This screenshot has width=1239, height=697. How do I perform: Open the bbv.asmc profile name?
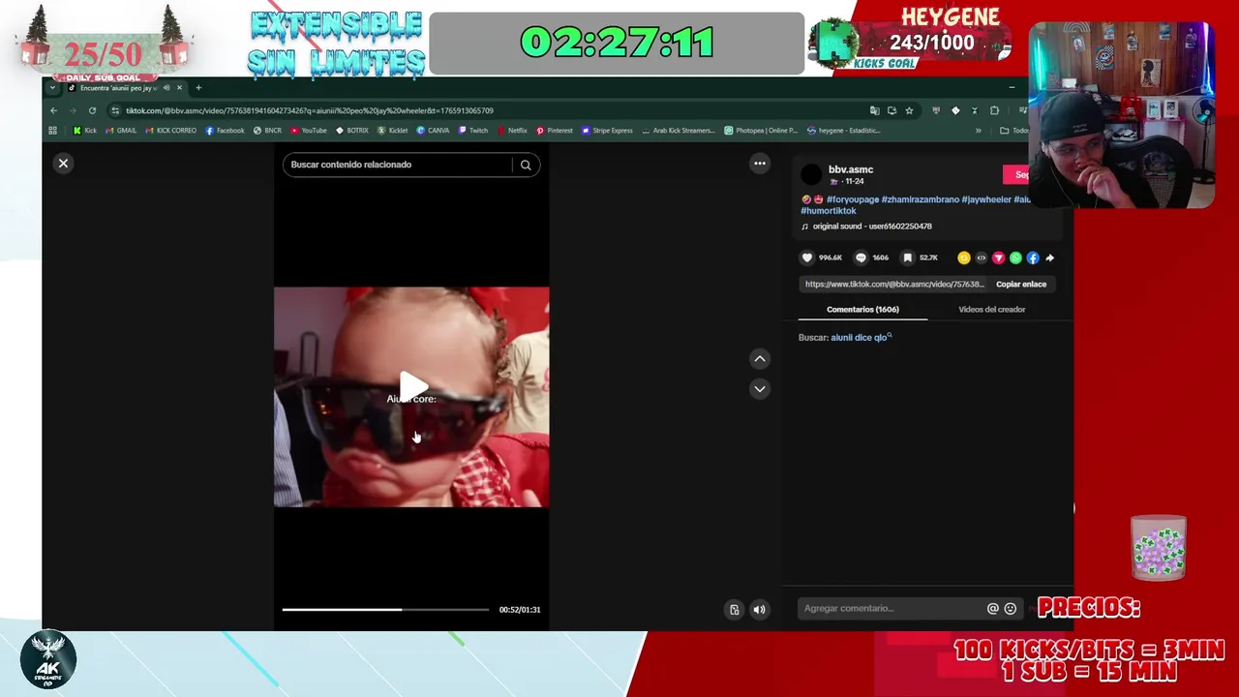pyautogui.click(x=851, y=169)
